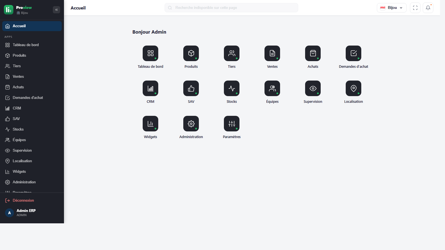Click the notifications bell icon
The image size is (445, 250).
tap(428, 8)
